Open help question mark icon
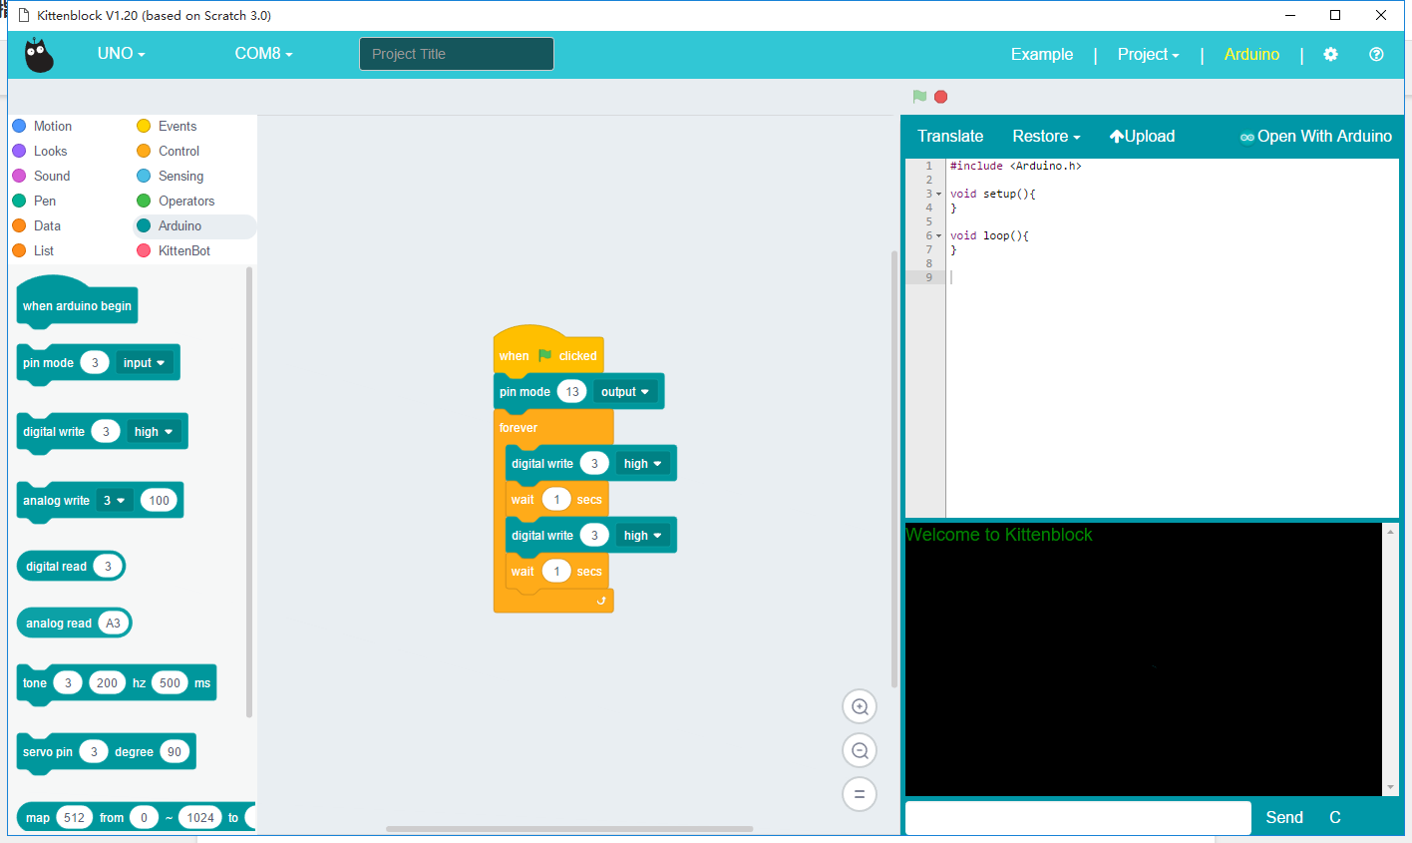 coord(1376,55)
